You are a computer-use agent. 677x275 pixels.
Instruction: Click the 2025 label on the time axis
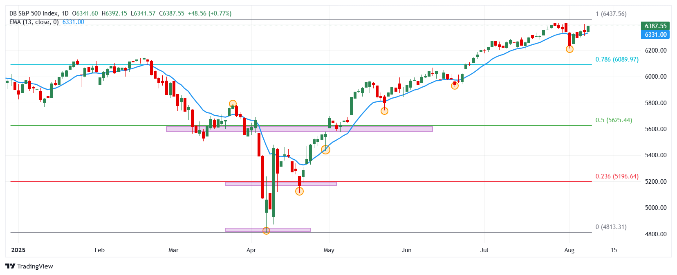18,250
